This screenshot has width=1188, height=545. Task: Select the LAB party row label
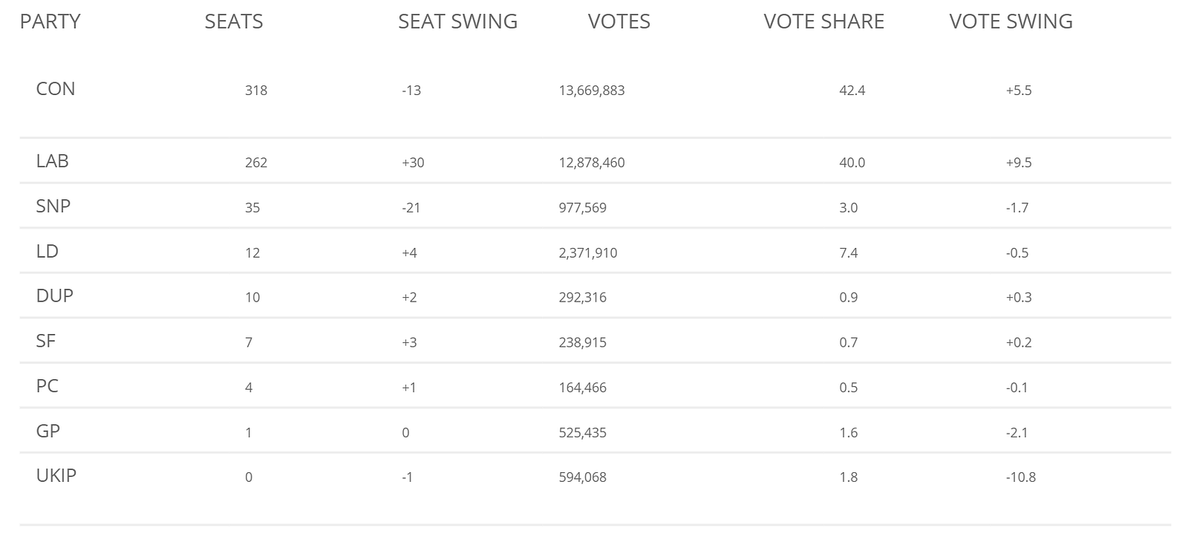click(52, 161)
